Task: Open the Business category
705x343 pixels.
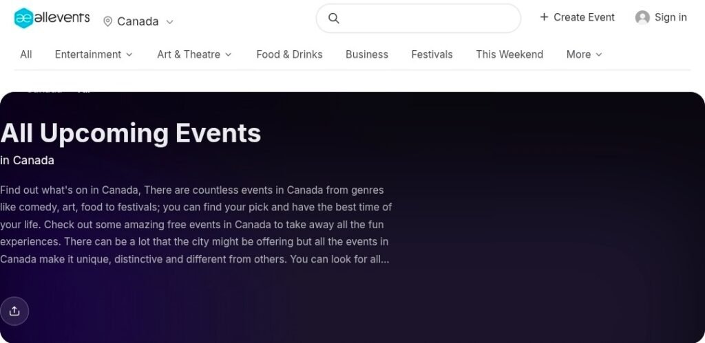Action: tap(367, 54)
